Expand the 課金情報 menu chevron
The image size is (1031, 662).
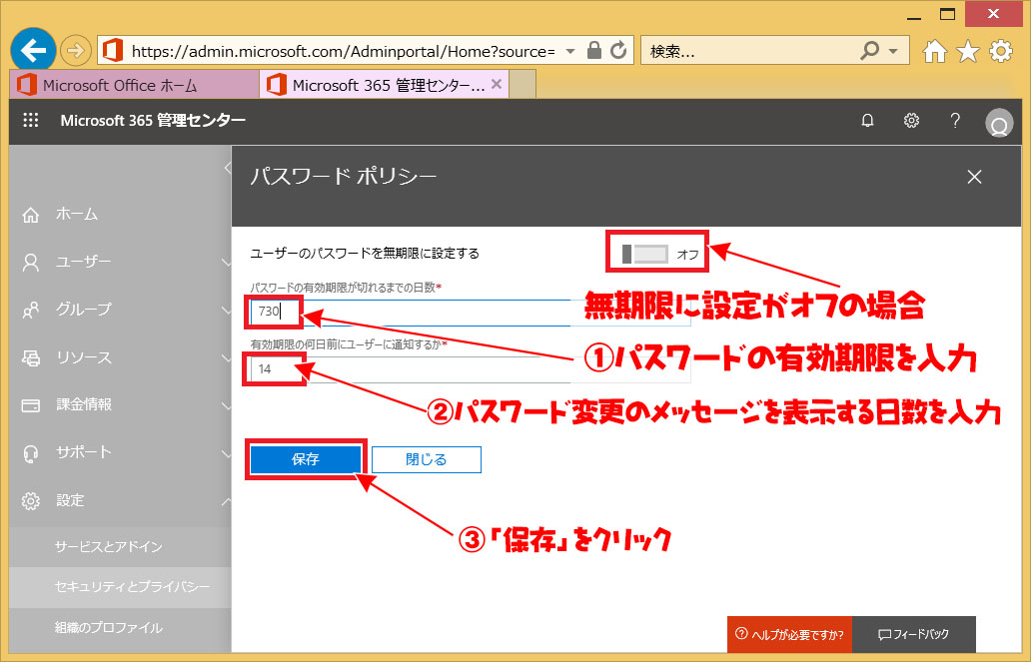[226, 405]
